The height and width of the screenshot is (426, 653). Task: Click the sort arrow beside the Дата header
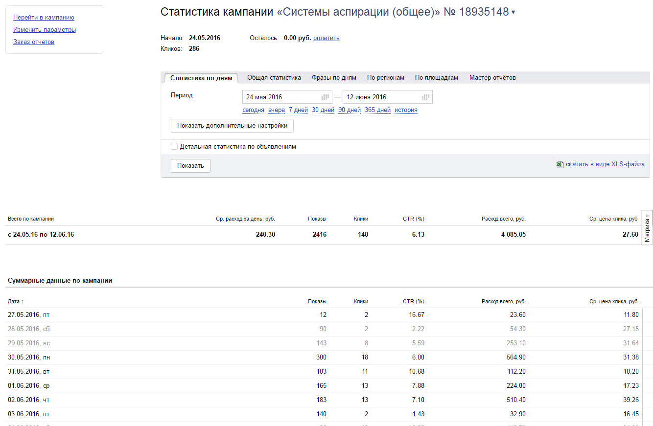pyautogui.click(x=23, y=302)
